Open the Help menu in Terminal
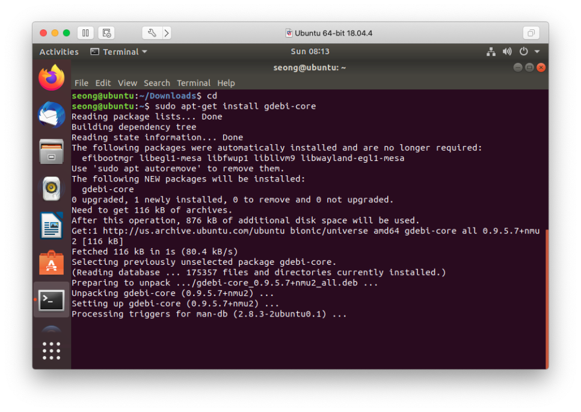 226,83
